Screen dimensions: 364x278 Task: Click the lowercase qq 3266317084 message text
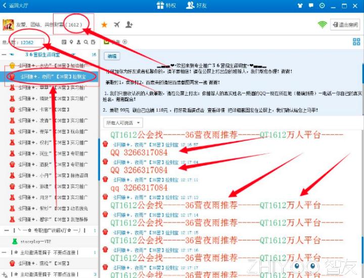pyautogui.click(x=139, y=188)
